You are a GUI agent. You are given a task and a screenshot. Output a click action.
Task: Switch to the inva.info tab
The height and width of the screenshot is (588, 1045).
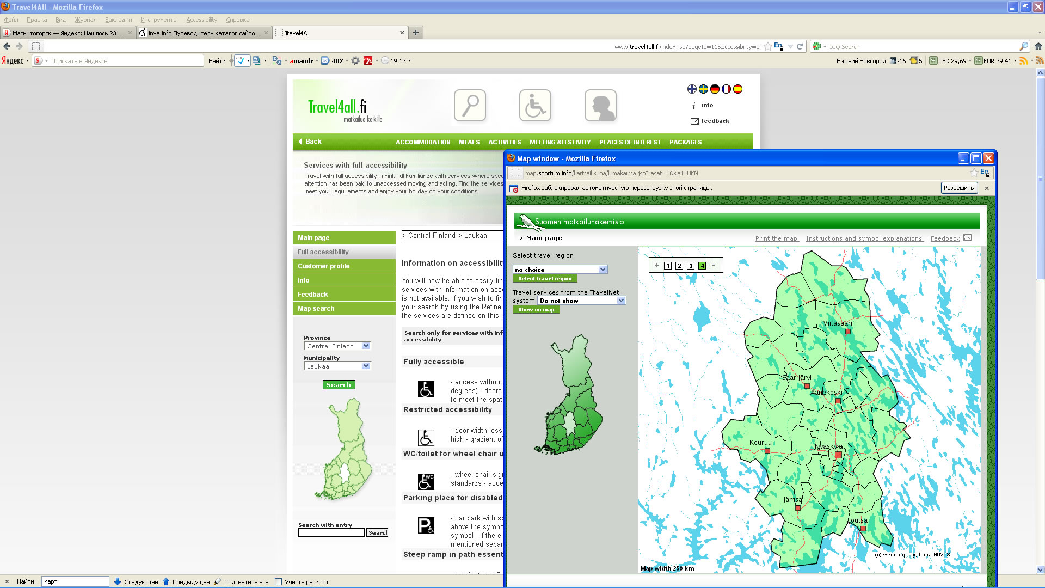click(x=204, y=33)
